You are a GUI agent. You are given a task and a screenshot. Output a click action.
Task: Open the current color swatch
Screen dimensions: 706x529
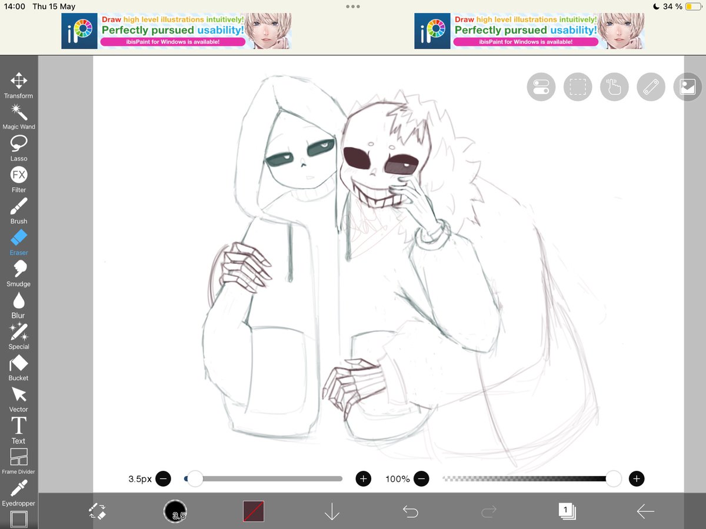(254, 511)
